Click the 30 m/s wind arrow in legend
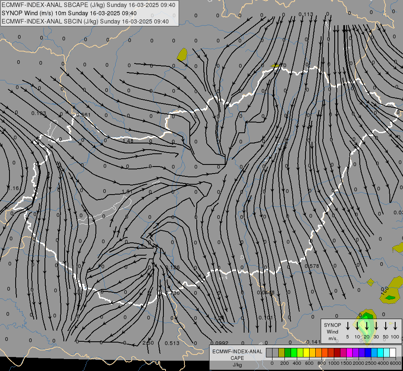 click(376, 326)
